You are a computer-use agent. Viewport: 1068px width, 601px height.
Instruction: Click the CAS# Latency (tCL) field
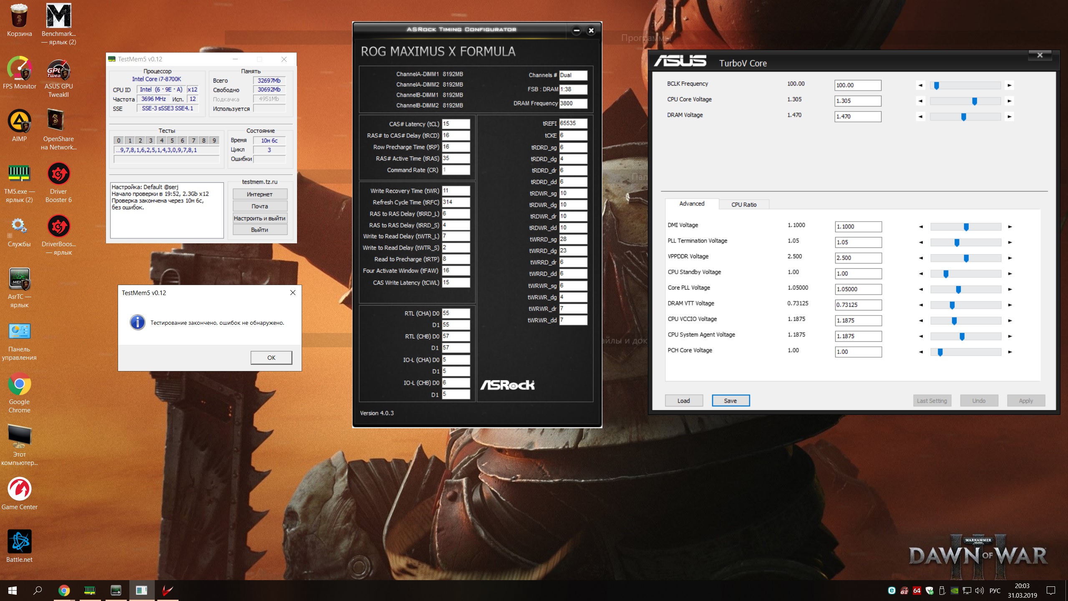pos(456,124)
